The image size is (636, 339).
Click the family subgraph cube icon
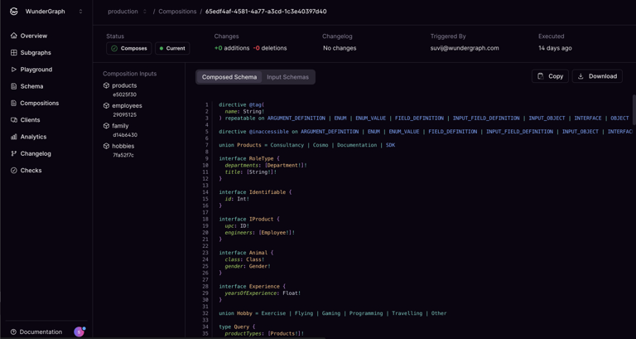coord(106,126)
